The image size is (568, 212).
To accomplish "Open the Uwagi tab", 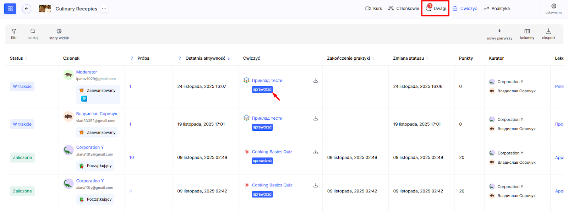I will [x=436, y=9].
